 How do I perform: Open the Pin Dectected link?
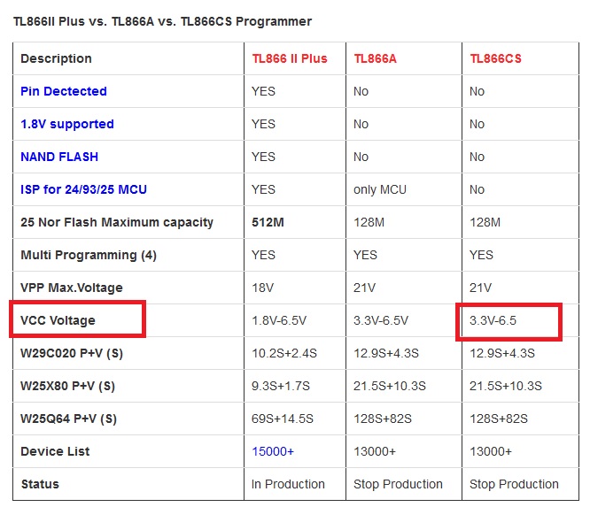[x=64, y=91]
